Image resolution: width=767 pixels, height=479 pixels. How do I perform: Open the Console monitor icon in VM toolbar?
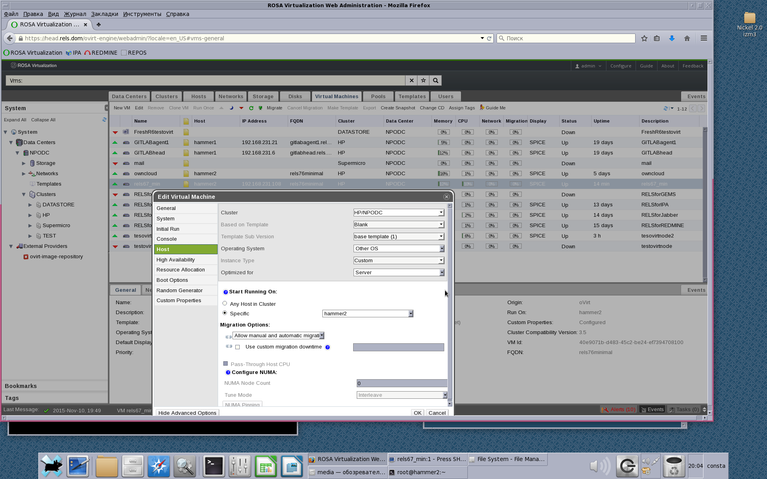260,108
